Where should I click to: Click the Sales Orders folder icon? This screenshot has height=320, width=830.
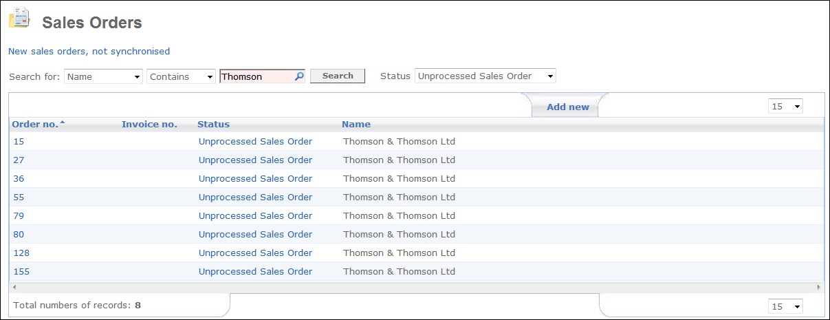point(19,17)
